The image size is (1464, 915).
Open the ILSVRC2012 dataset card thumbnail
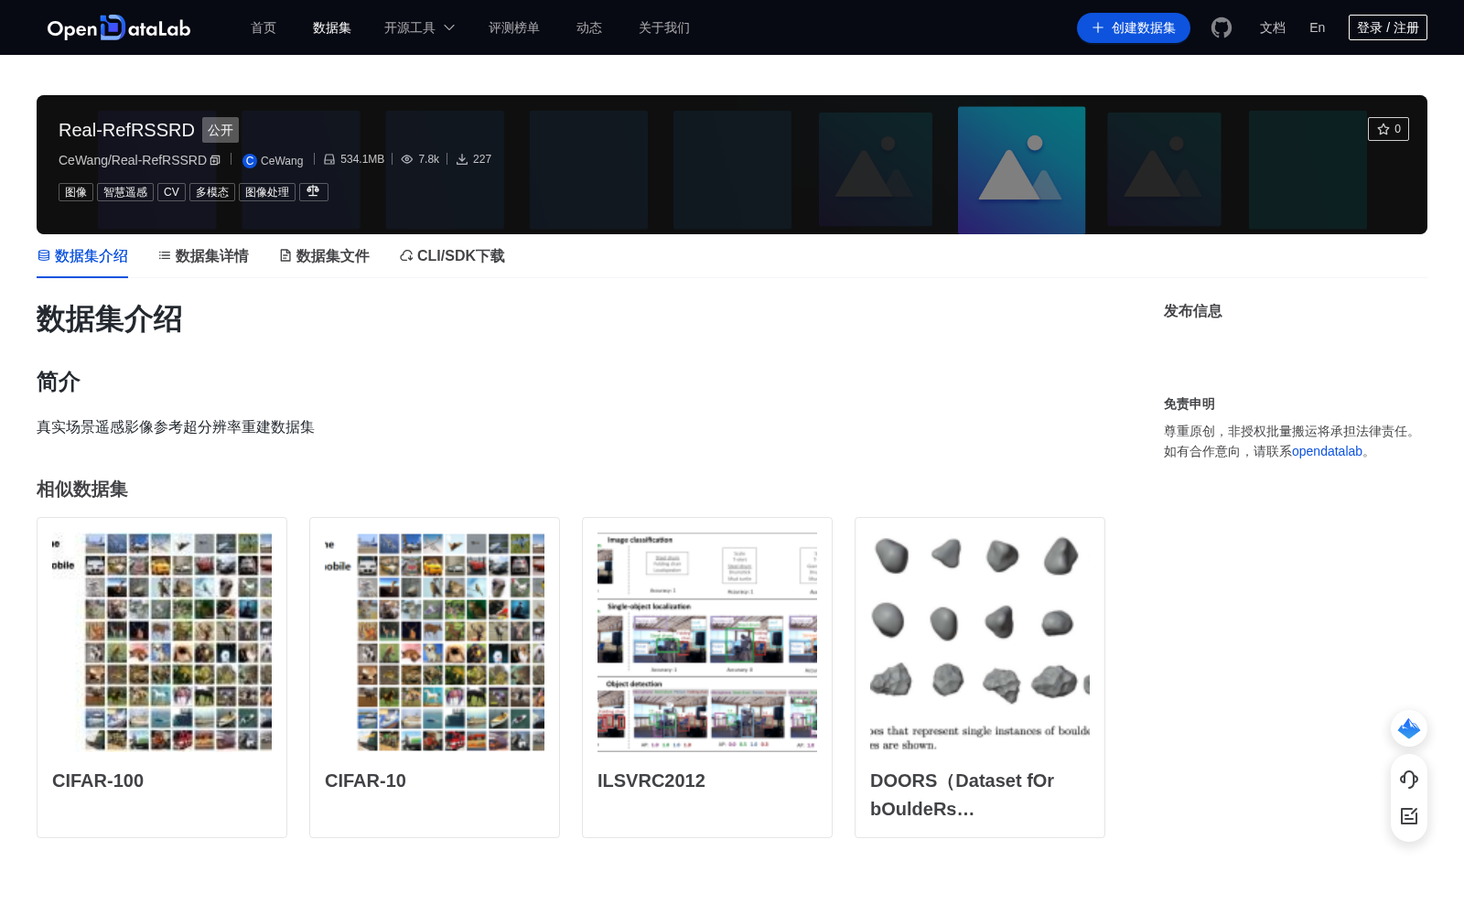tap(707, 642)
